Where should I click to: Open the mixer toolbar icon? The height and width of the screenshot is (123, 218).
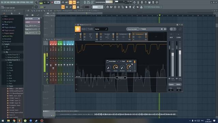(x=119, y=7)
